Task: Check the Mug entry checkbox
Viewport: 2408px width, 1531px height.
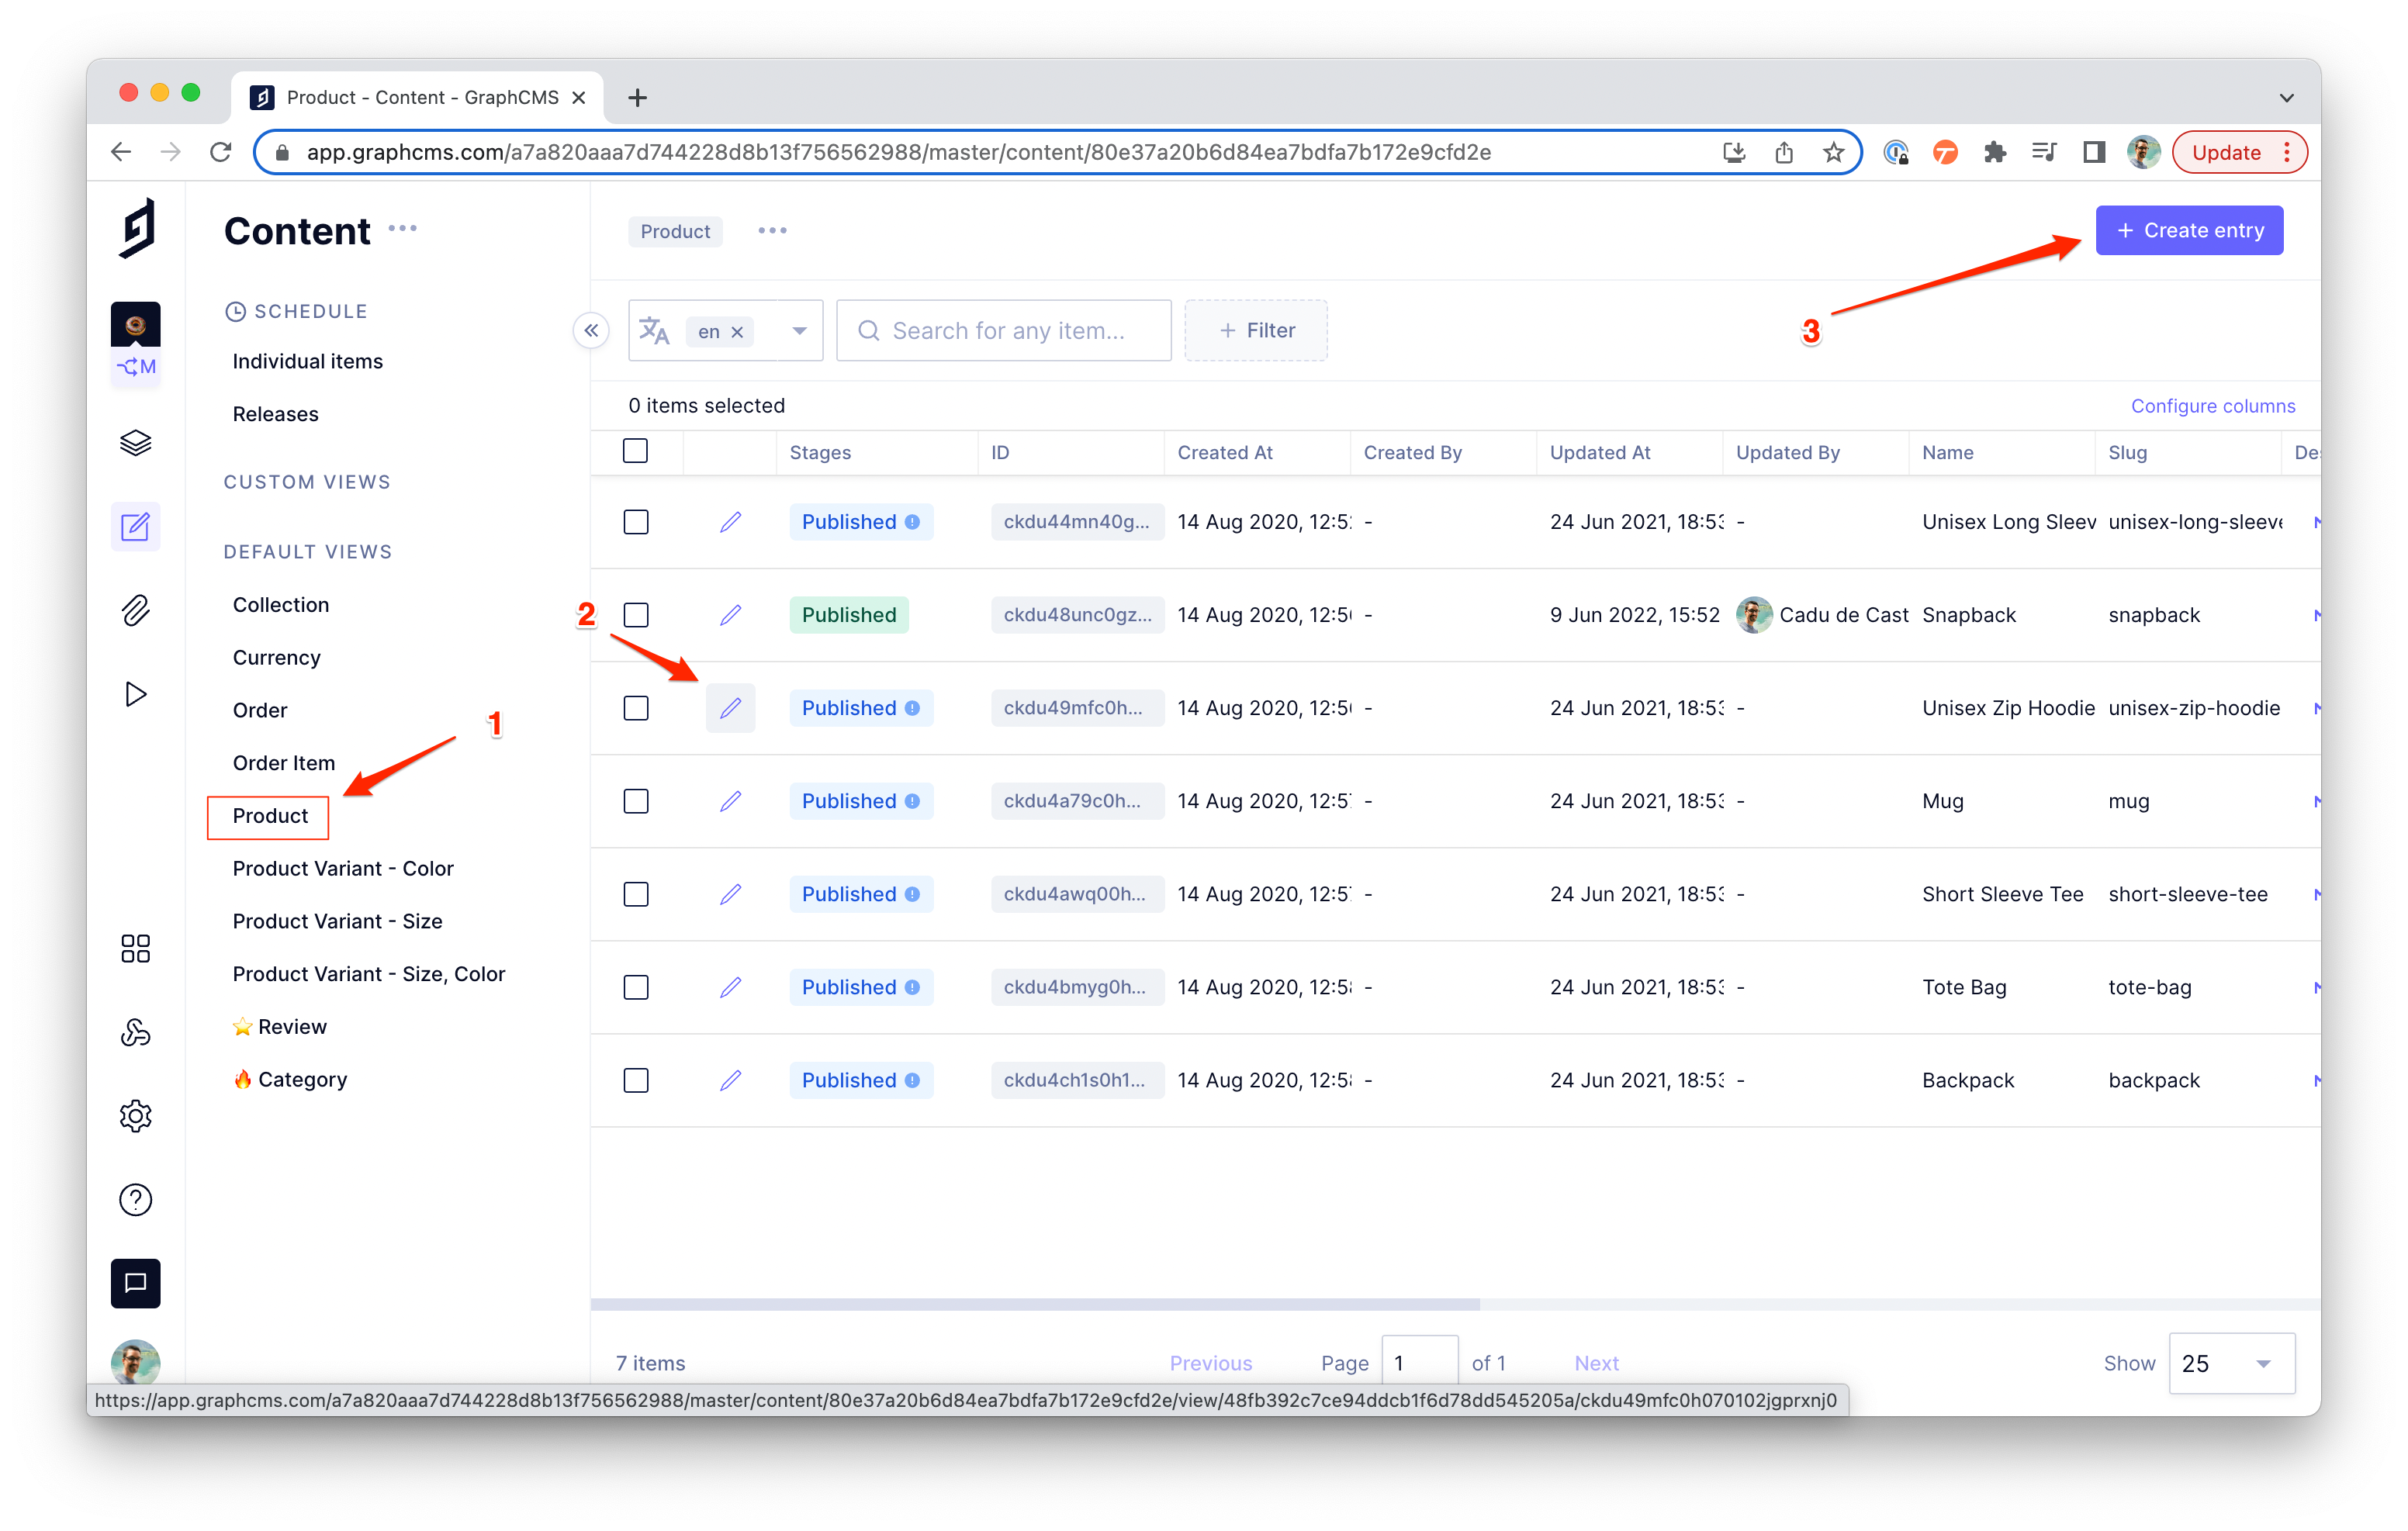Action: click(x=635, y=801)
